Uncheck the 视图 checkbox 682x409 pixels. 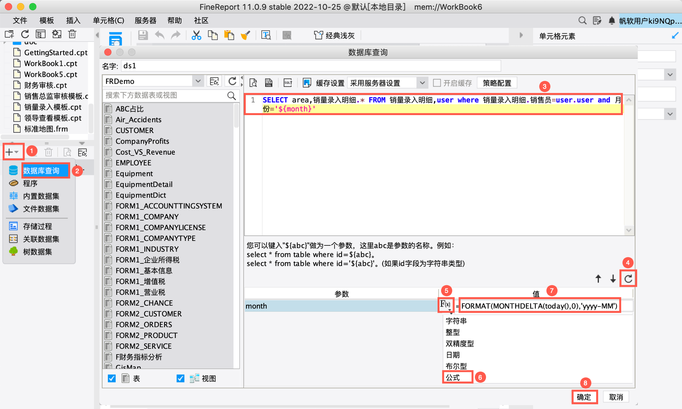pos(180,378)
